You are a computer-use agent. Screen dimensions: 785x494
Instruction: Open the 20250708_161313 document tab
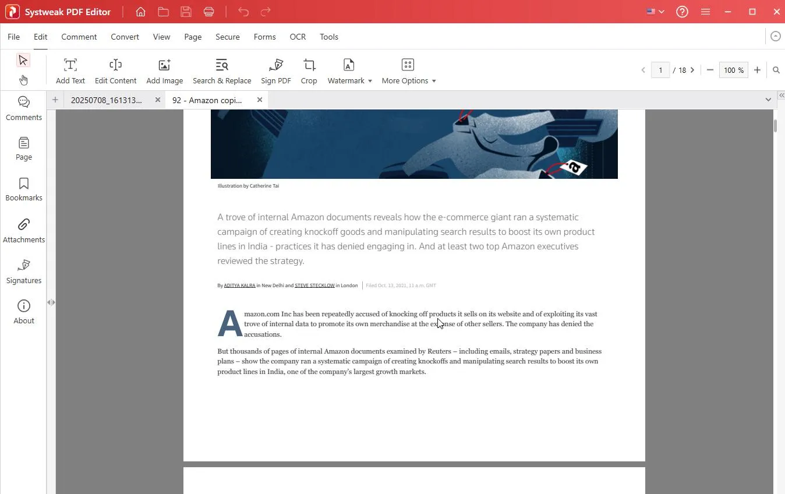pyautogui.click(x=108, y=100)
